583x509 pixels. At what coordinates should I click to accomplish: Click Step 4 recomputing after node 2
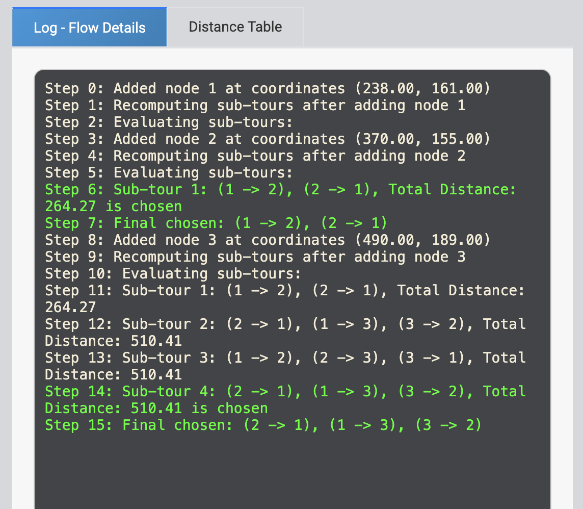click(255, 156)
